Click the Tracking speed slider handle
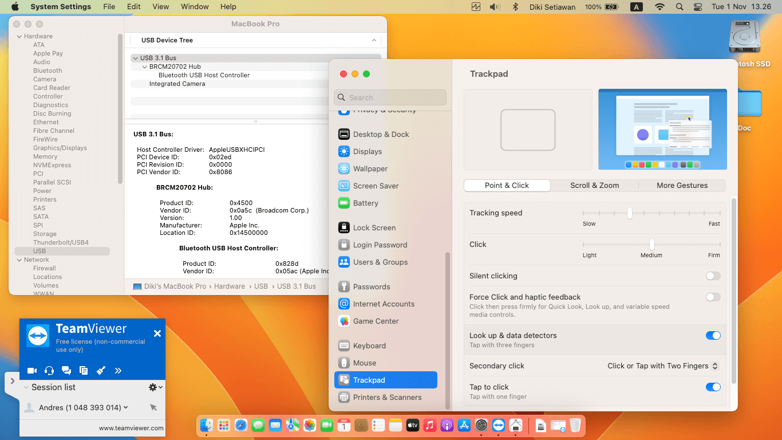Viewport: 782px width, 440px height. point(629,213)
